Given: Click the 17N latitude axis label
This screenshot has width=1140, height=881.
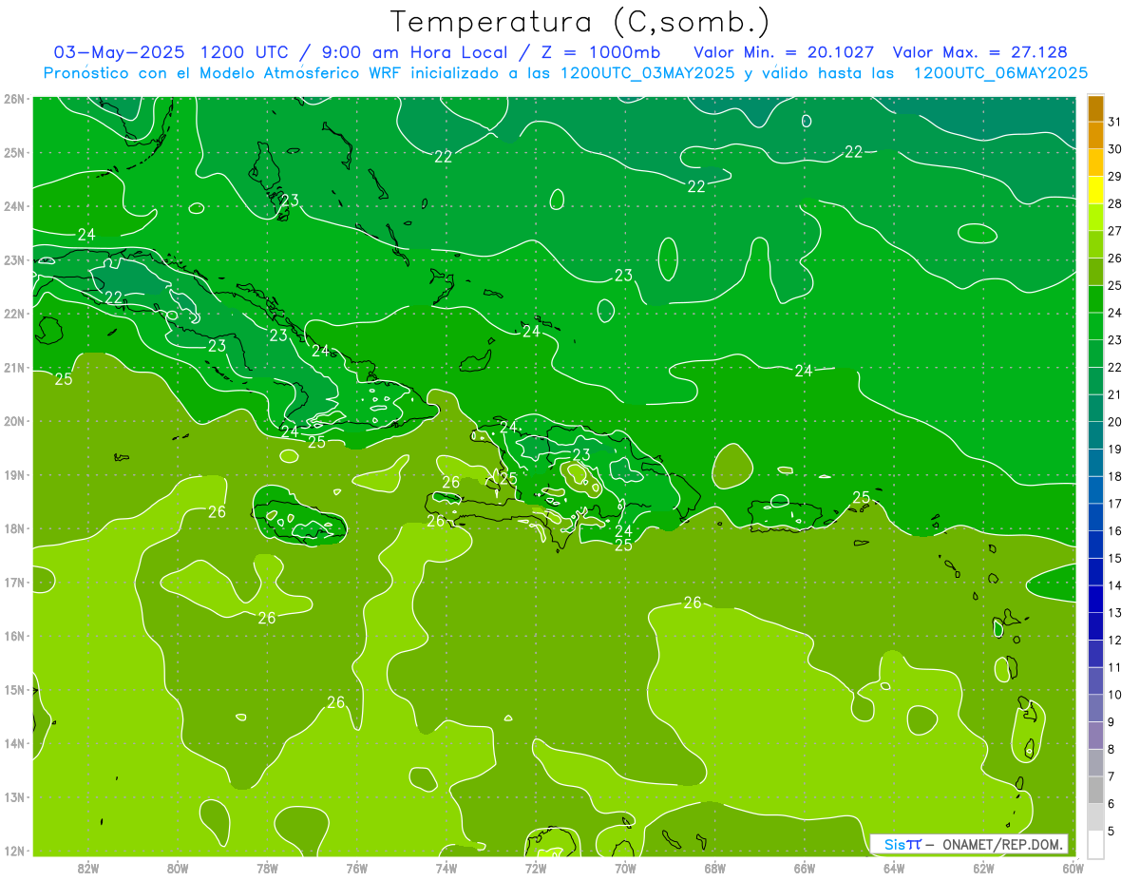Looking at the screenshot, I should tap(14, 583).
